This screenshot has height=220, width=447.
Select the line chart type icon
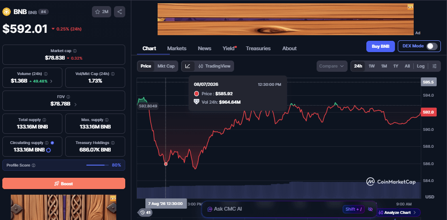[x=188, y=66]
